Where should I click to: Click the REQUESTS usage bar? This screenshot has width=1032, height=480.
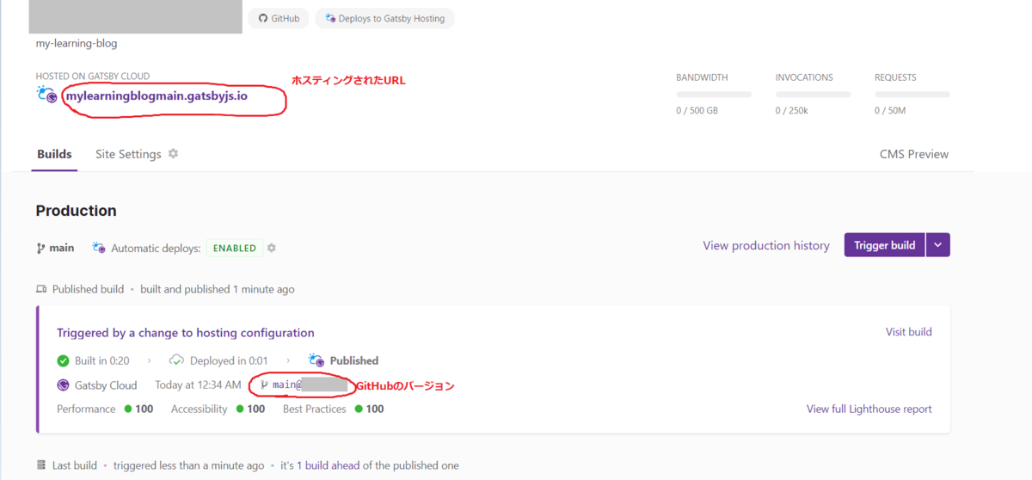912,94
